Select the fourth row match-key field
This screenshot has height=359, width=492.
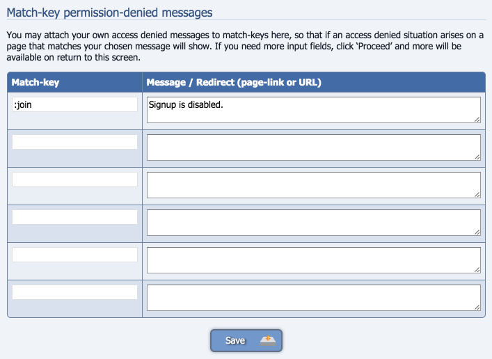click(74, 217)
